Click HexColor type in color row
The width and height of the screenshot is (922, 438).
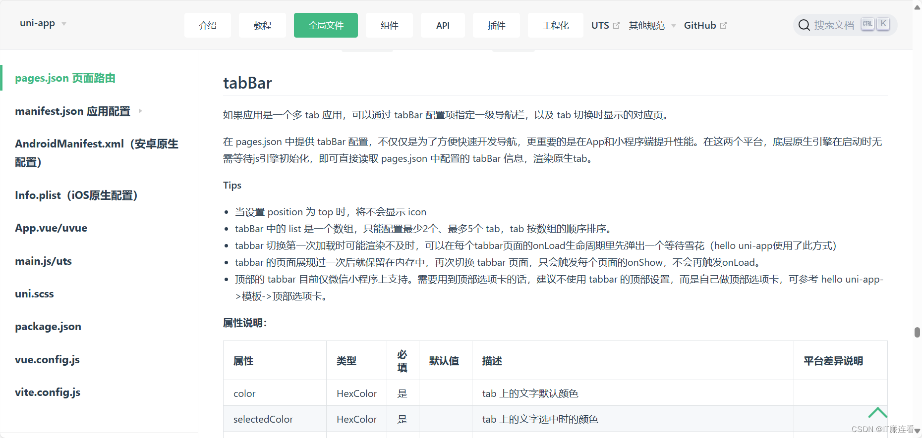tap(357, 393)
